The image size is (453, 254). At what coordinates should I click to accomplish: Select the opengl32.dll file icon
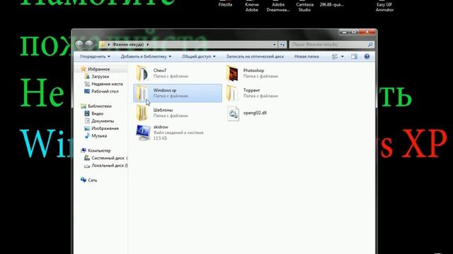pos(233,114)
